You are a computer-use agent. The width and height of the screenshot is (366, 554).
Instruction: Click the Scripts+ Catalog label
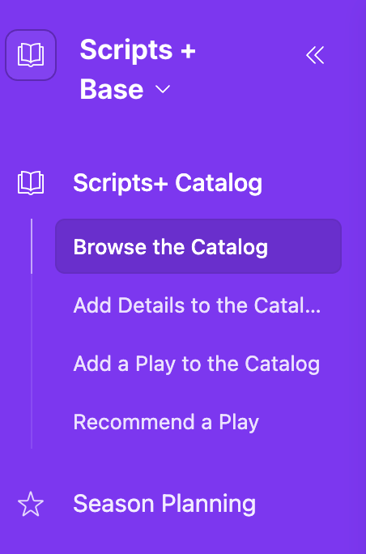[168, 183]
